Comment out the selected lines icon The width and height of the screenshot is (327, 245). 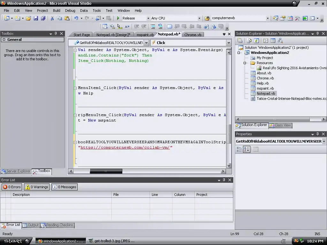point(153,26)
